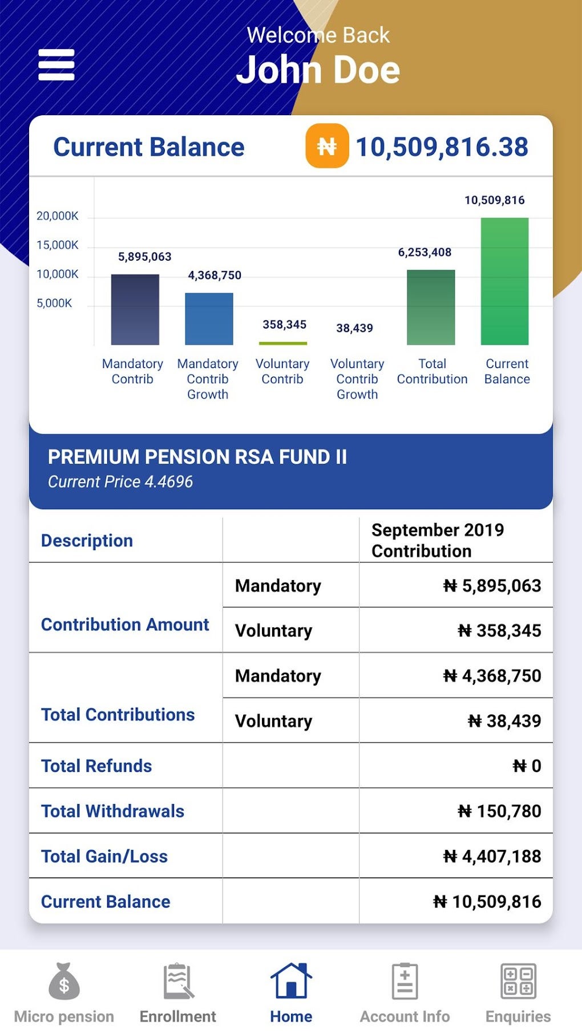Tap the Total Gain/Loss row

click(291, 856)
